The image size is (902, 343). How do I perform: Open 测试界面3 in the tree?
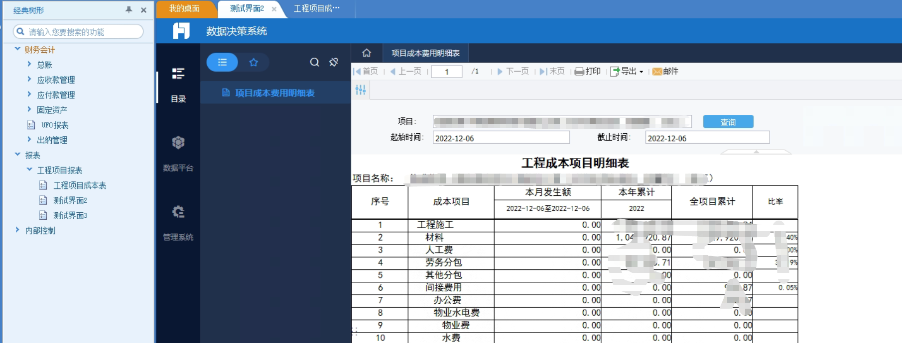coord(70,215)
